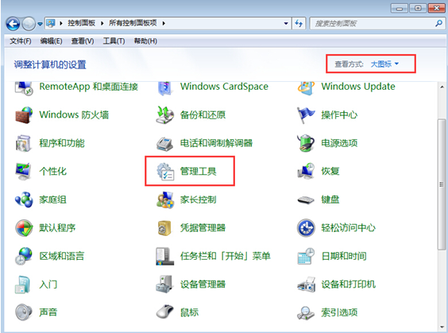Open the 默认程序 icon
This screenshot has height=333, width=448.
[24, 228]
